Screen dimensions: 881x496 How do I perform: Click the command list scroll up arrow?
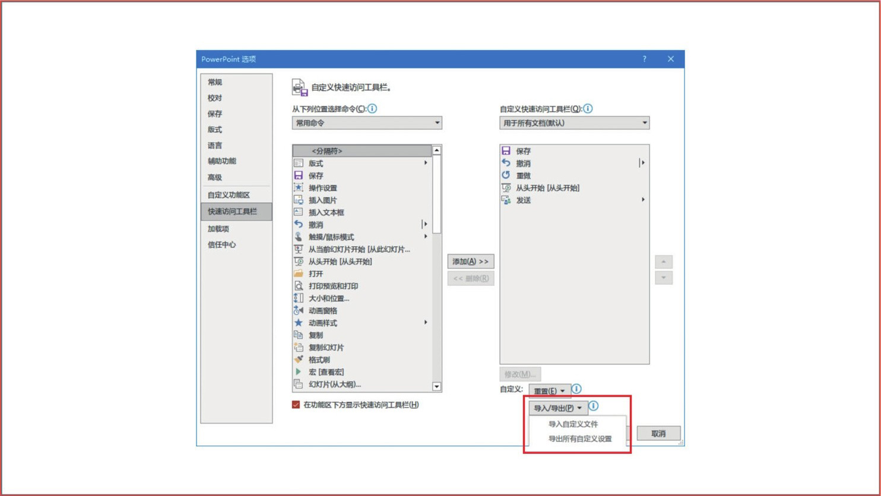pyautogui.click(x=436, y=151)
